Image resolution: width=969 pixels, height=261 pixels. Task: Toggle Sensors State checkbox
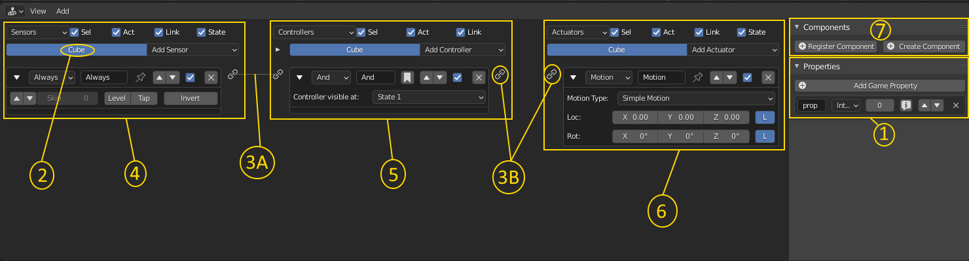[x=202, y=32]
